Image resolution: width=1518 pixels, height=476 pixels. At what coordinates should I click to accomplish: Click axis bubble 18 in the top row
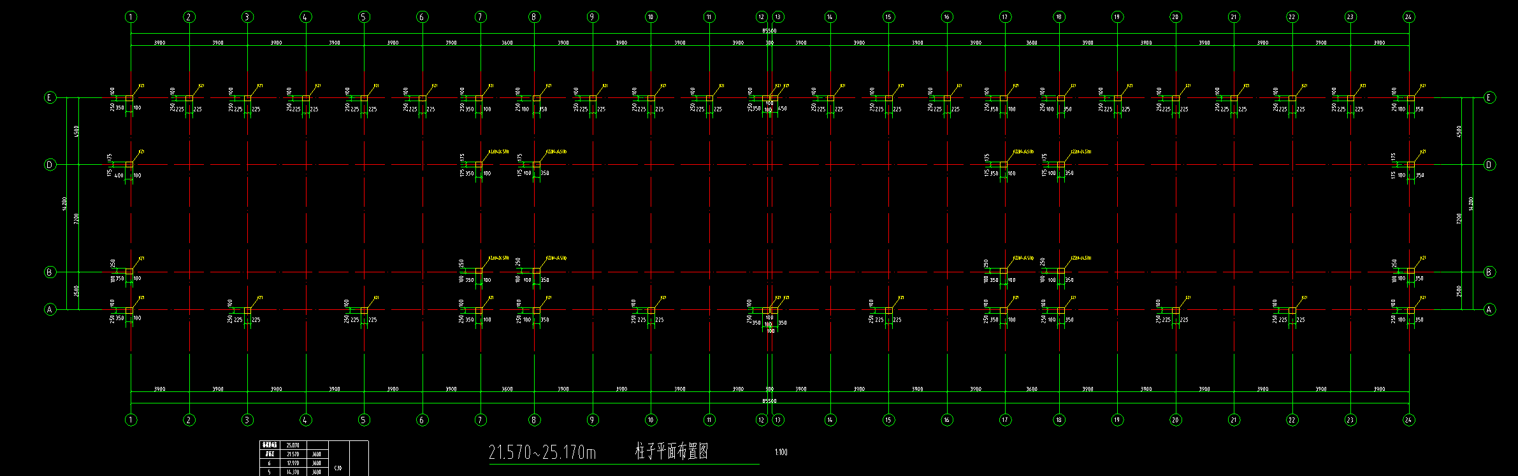point(1059,17)
